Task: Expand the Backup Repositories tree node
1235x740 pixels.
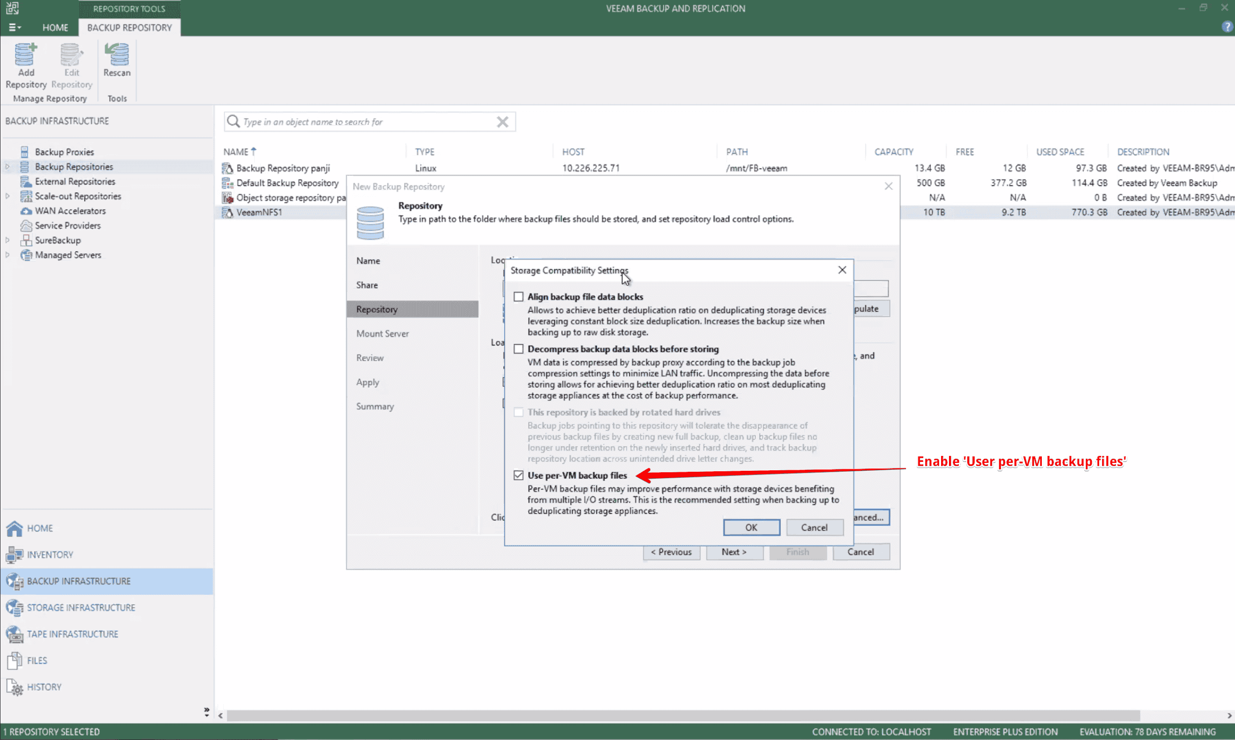Action: tap(7, 166)
